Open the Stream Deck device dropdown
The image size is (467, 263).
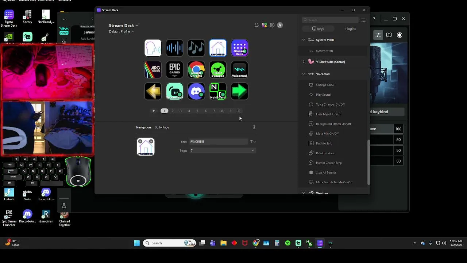pyautogui.click(x=123, y=26)
